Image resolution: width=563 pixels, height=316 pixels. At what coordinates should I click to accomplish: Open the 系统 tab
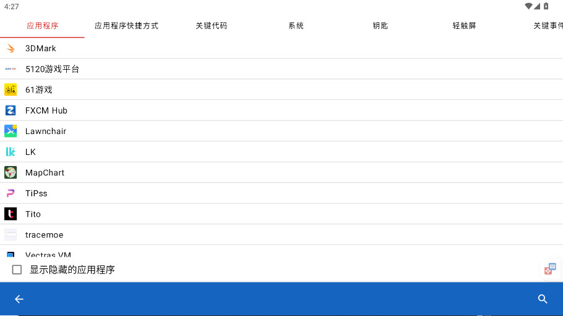[296, 26]
